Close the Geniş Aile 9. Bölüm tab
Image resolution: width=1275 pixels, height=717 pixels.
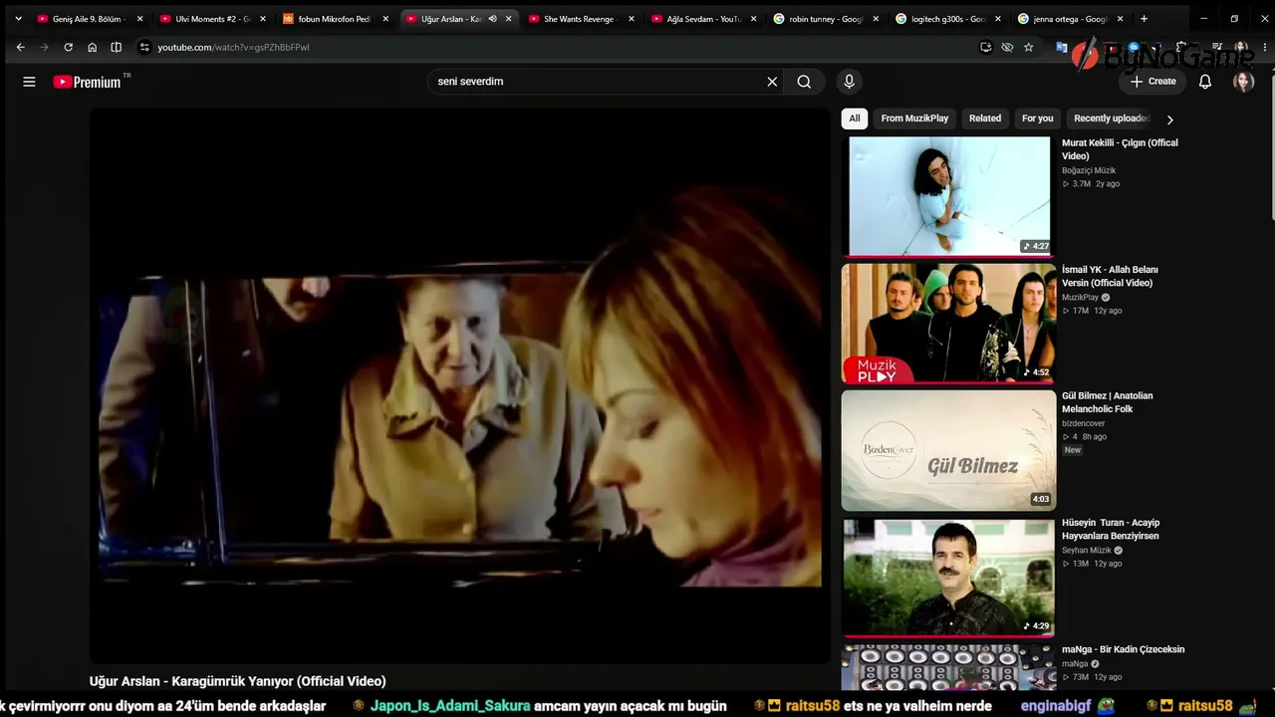tap(139, 19)
